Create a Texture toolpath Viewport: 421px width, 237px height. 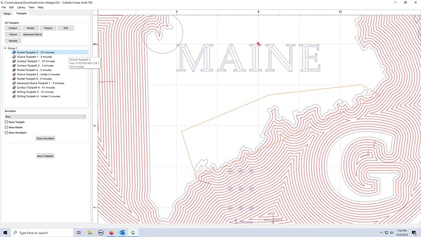pos(48,28)
